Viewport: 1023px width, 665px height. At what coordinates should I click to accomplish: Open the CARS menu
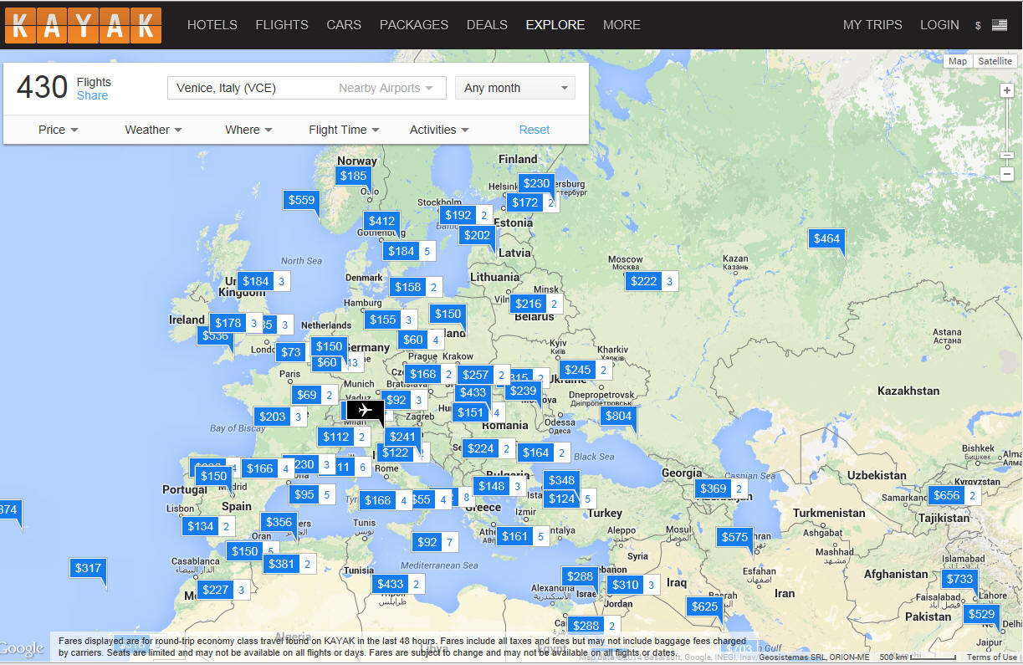(344, 25)
